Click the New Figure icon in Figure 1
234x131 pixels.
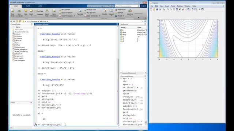tap(151, 9)
